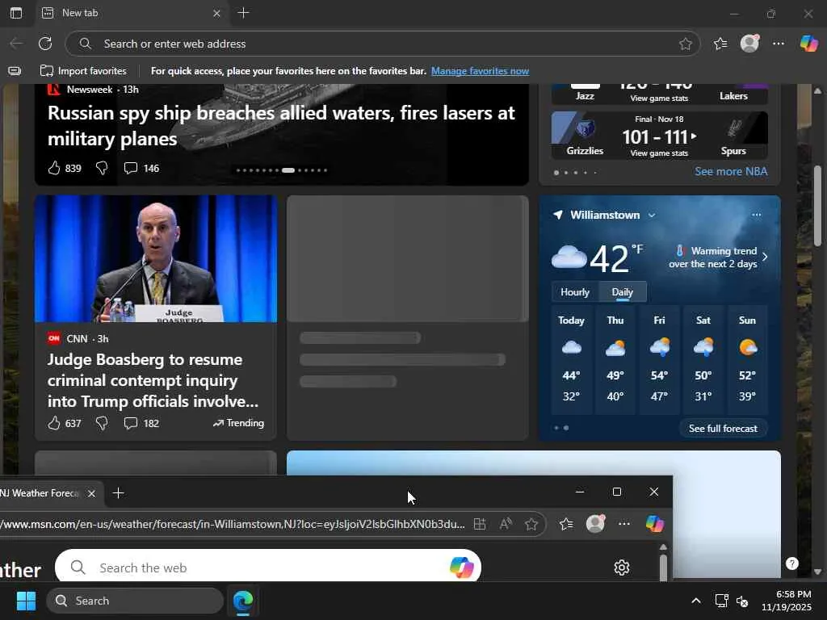The image size is (827, 620).
Task: Select the Daily weather tab
Action: pyautogui.click(x=623, y=292)
